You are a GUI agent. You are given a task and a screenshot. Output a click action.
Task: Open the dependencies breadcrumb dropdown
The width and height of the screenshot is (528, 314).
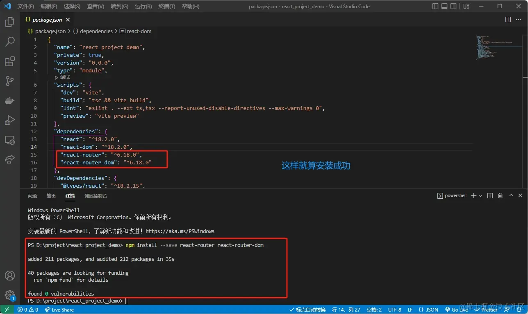[x=93, y=31]
